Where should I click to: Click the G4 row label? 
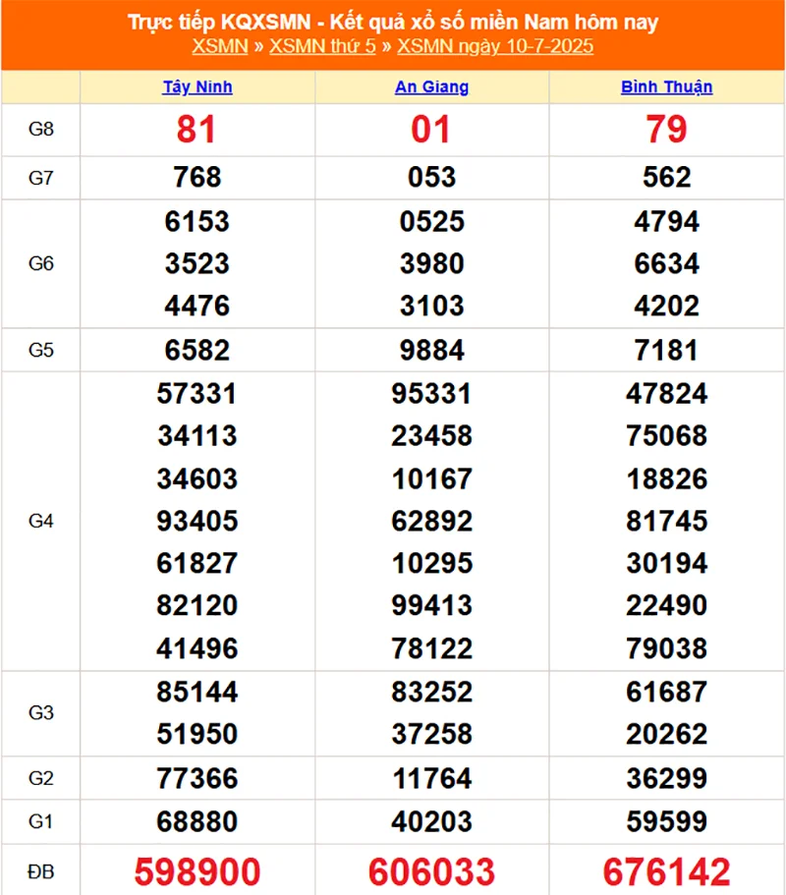tap(40, 521)
